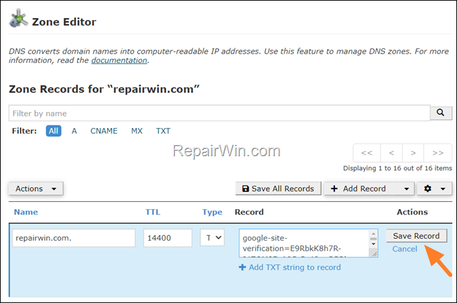The height and width of the screenshot is (303, 457).
Task: Expand the Add Record dropdown arrow
Action: (x=407, y=189)
